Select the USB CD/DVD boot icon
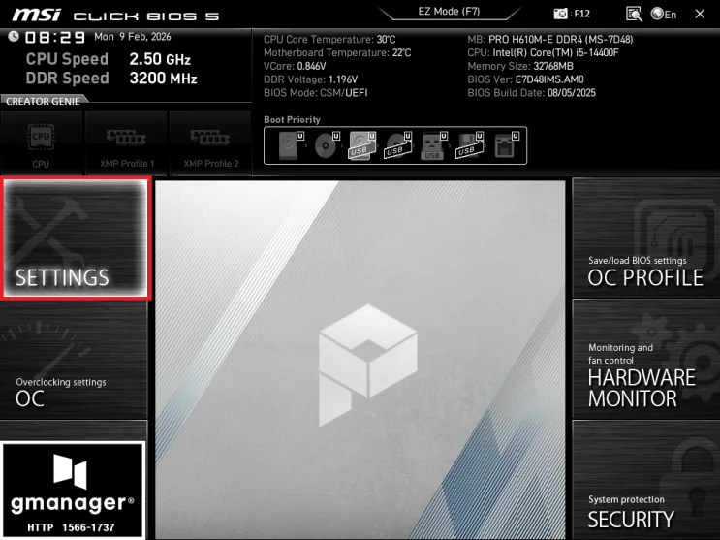The height and width of the screenshot is (540, 720). click(397, 145)
